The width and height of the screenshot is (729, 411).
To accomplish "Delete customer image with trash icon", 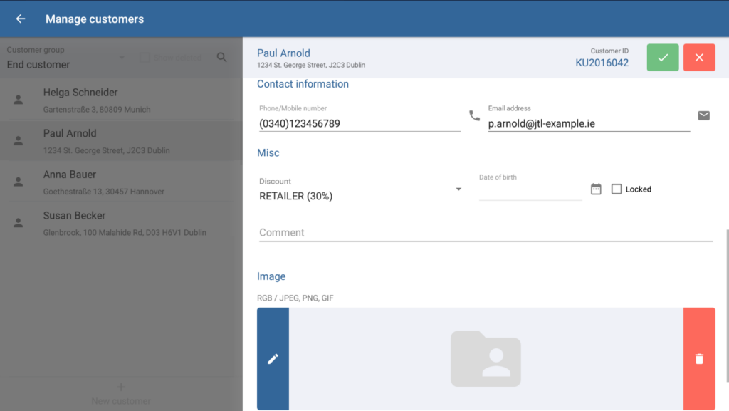I will click(699, 359).
